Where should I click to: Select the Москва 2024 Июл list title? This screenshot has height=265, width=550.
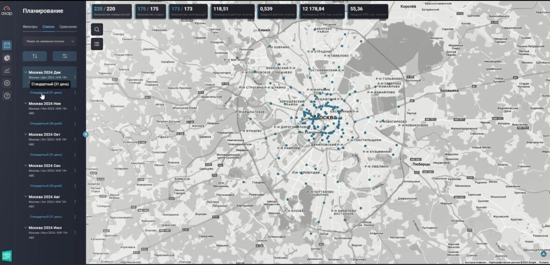click(x=45, y=228)
